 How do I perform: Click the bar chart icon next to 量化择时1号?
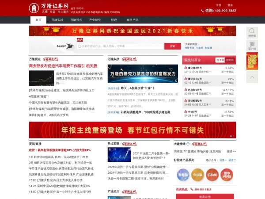click(186, 68)
